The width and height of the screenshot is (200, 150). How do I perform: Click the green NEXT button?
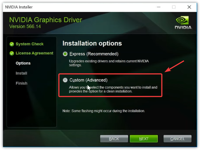(144, 139)
